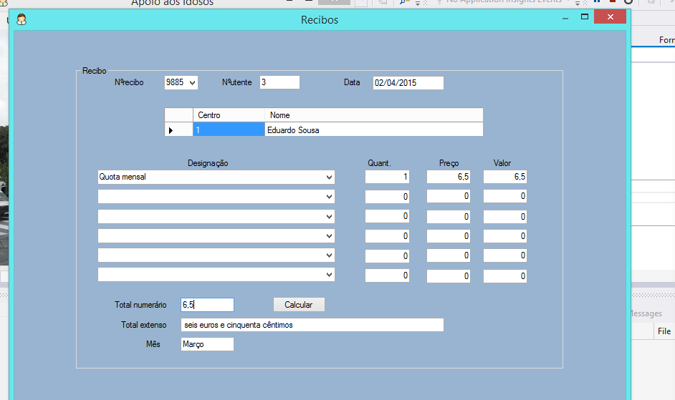
Task: Click the row selector arrow in grid
Action: [x=171, y=130]
